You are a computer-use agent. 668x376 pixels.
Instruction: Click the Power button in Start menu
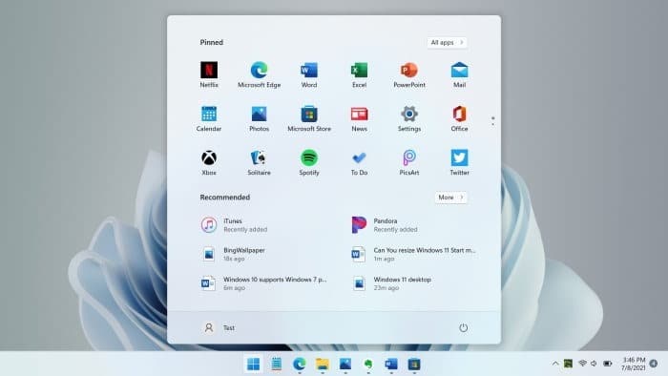click(x=463, y=328)
